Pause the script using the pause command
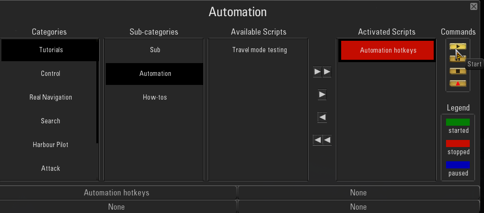The width and height of the screenshot is (484, 213). click(458, 58)
